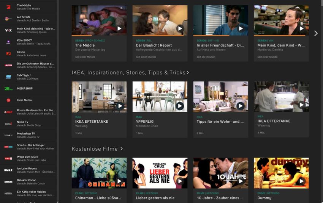Viewport: 323px width, 203px height.
Task: Play The Middle via its play icon
Action: (119, 28)
